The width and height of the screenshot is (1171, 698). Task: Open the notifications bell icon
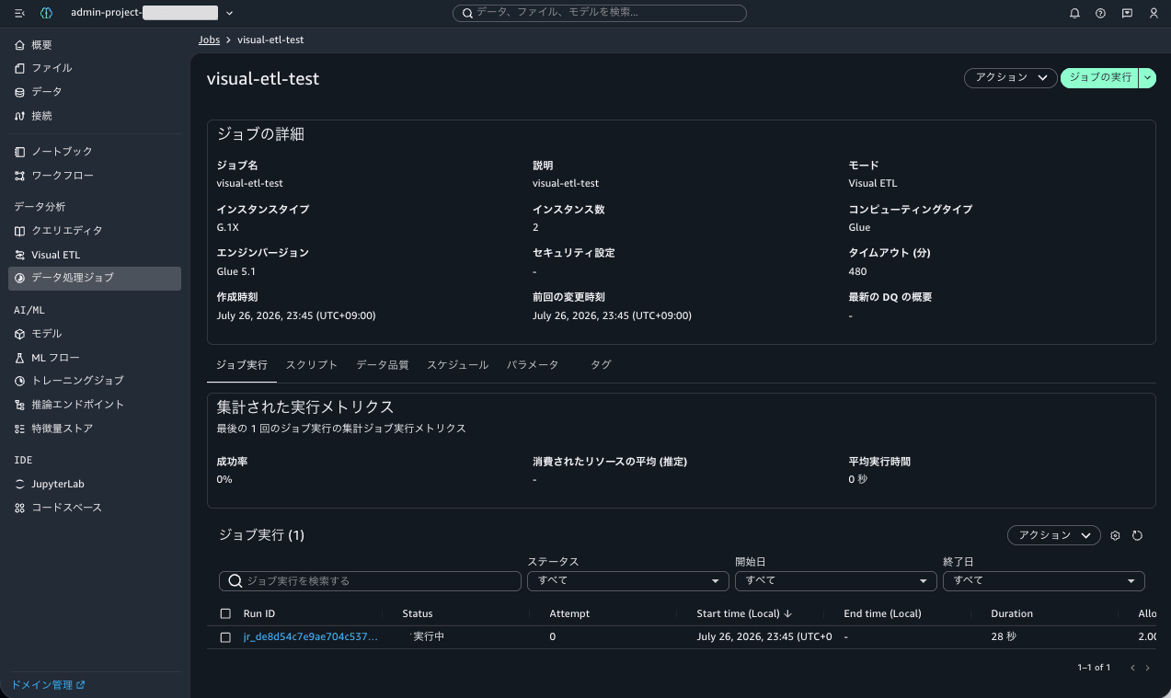pos(1074,14)
